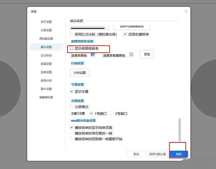Uncheck 显示字幕 checkbox

[71, 91]
